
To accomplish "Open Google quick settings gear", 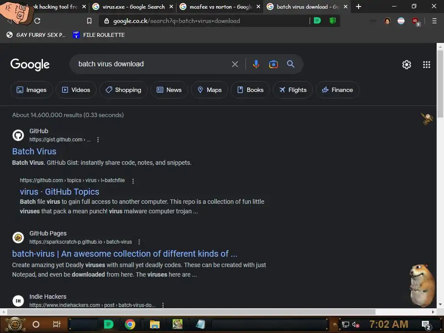I will click(x=407, y=65).
